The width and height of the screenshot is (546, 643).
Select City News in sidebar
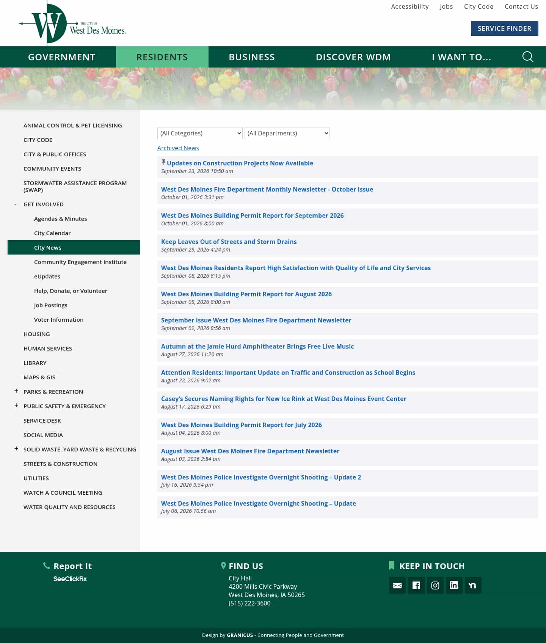pos(74,247)
